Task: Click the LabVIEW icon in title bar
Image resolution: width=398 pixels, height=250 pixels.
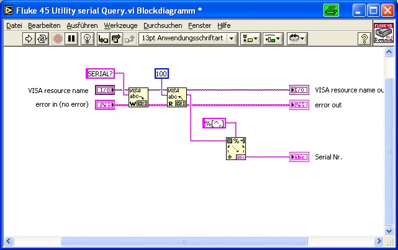Action: tap(8, 11)
